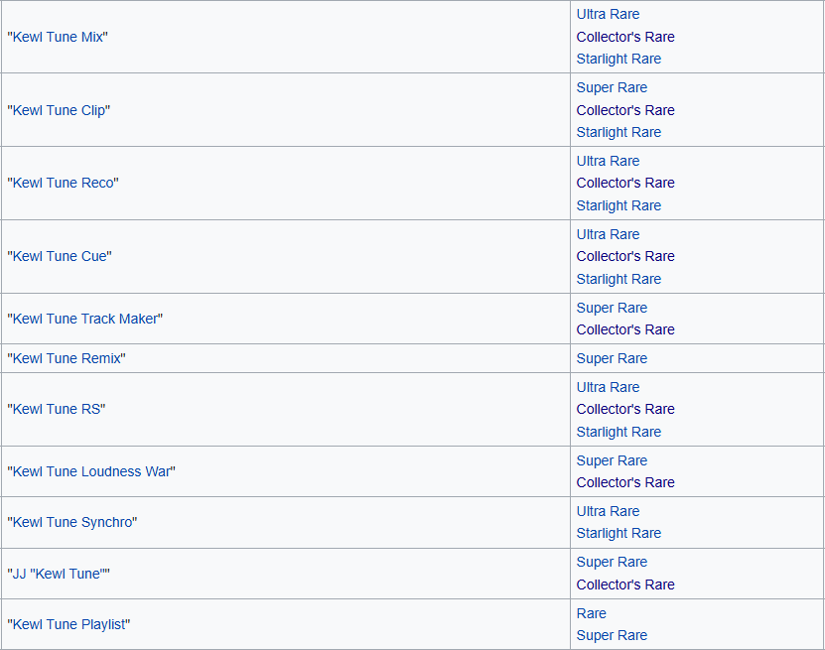Viewport: 825px width, 650px height.
Task: Open the "Kewl Tune Synchro" link
Action: click(72, 522)
